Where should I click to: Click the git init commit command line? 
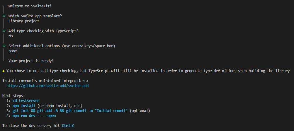click(x=70, y=111)
